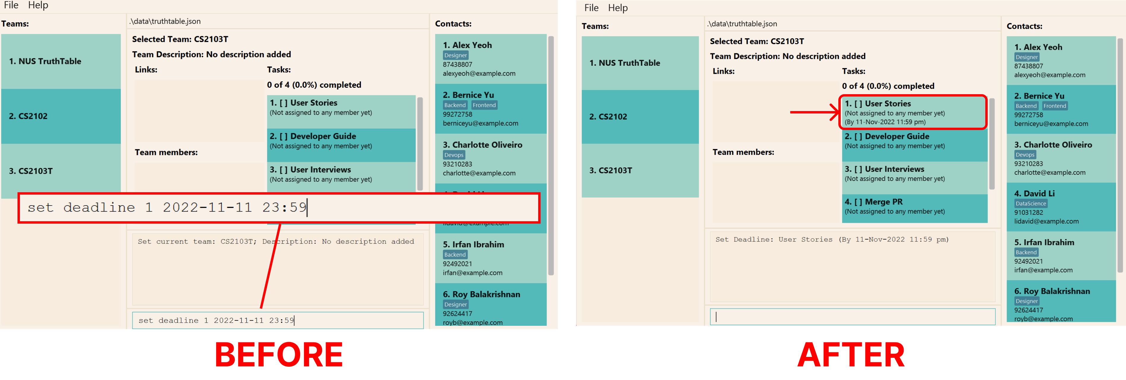Select Roy Balakrishnan contact in BEFORE window
The height and width of the screenshot is (380, 1126).
[x=491, y=304]
